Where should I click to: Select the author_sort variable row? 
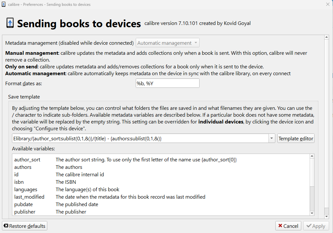pyautogui.click(x=27, y=160)
